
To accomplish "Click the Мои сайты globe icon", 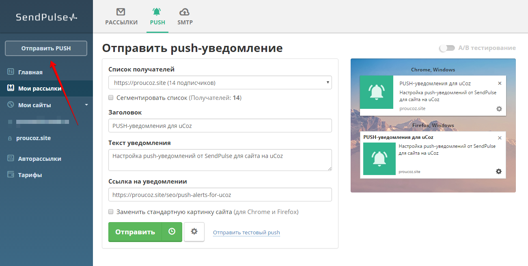I will (x=11, y=105).
